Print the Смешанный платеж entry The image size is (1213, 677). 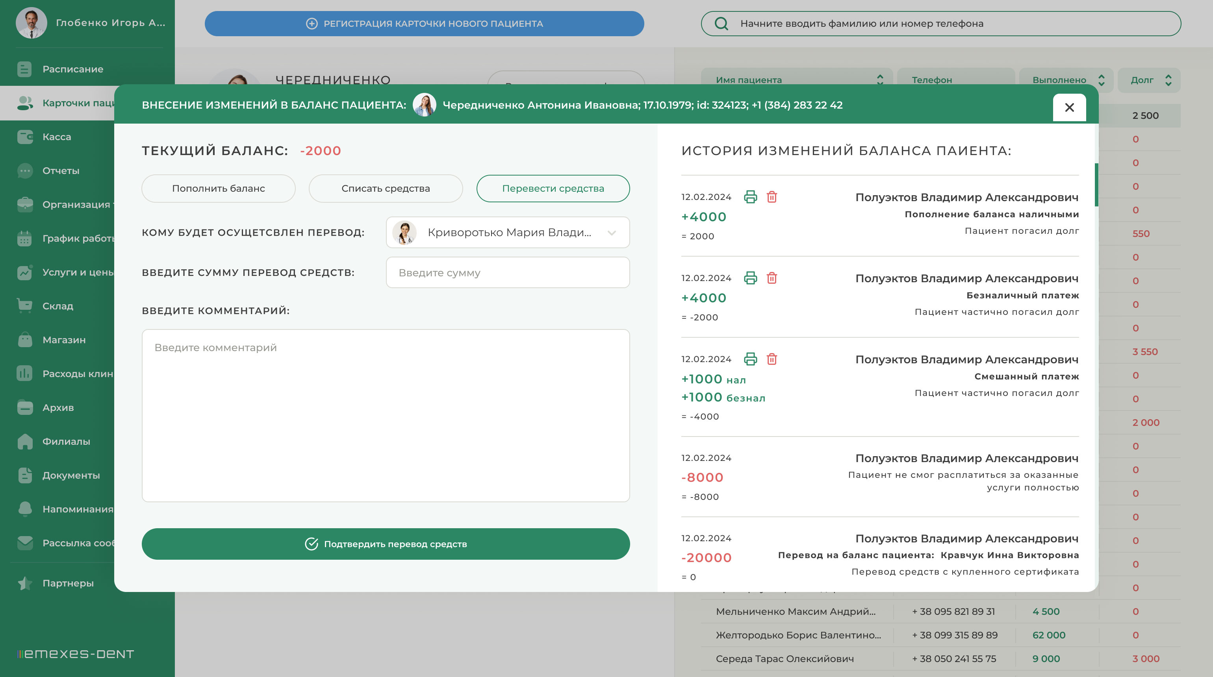[x=751, y=359]
